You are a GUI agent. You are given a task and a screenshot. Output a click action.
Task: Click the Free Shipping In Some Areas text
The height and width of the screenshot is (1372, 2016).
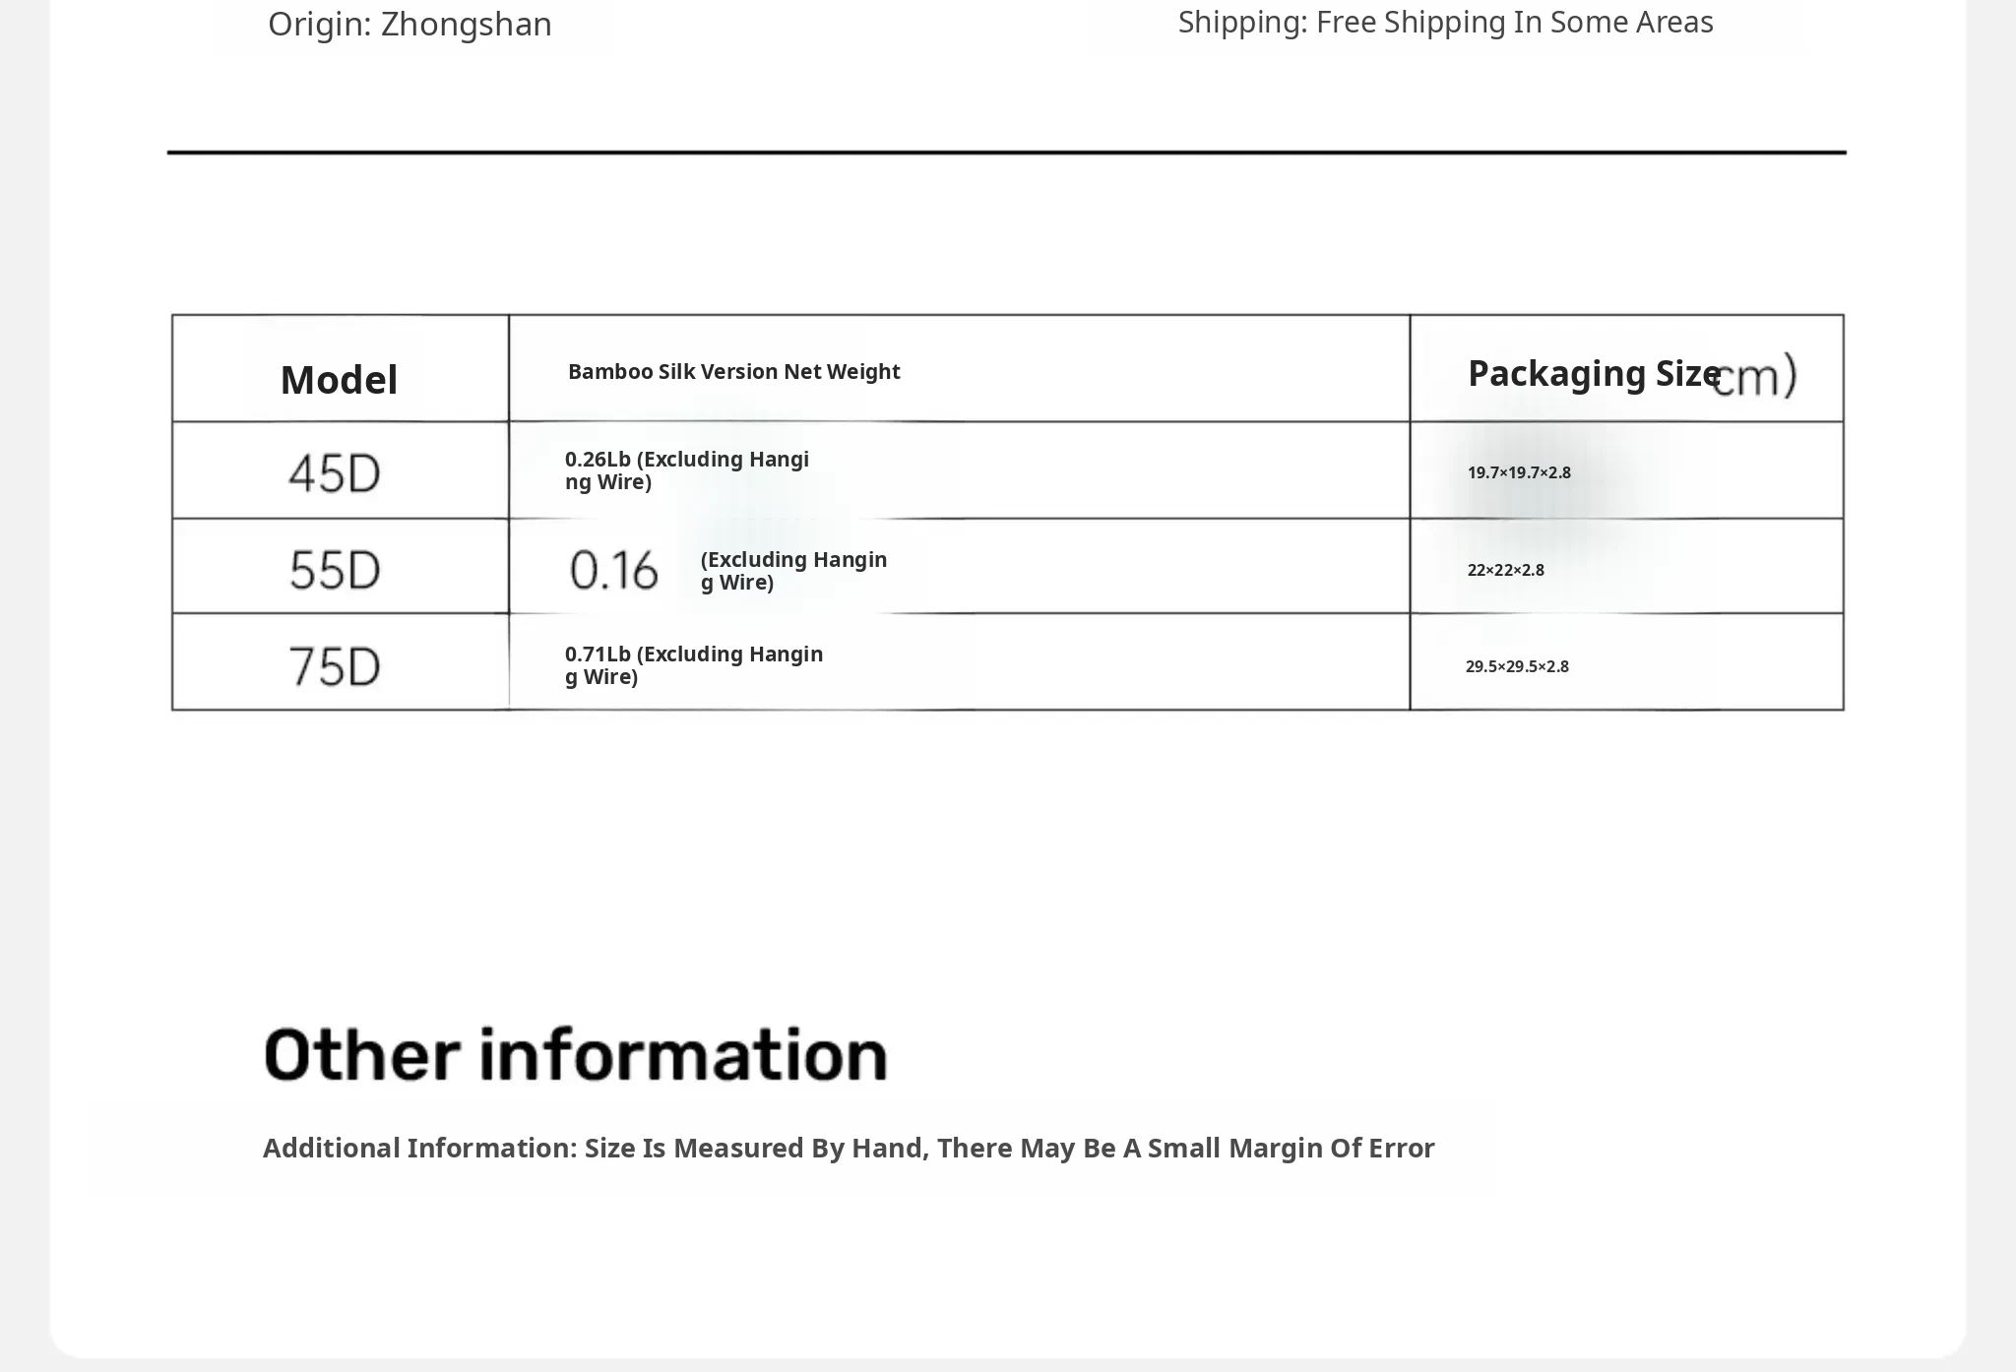click(x=1445, y=22)
